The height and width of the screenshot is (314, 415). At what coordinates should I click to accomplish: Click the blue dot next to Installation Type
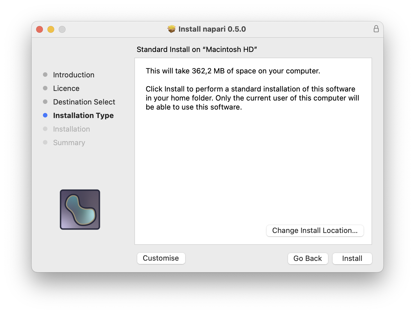pyautogui.click(x=45, y=115)
